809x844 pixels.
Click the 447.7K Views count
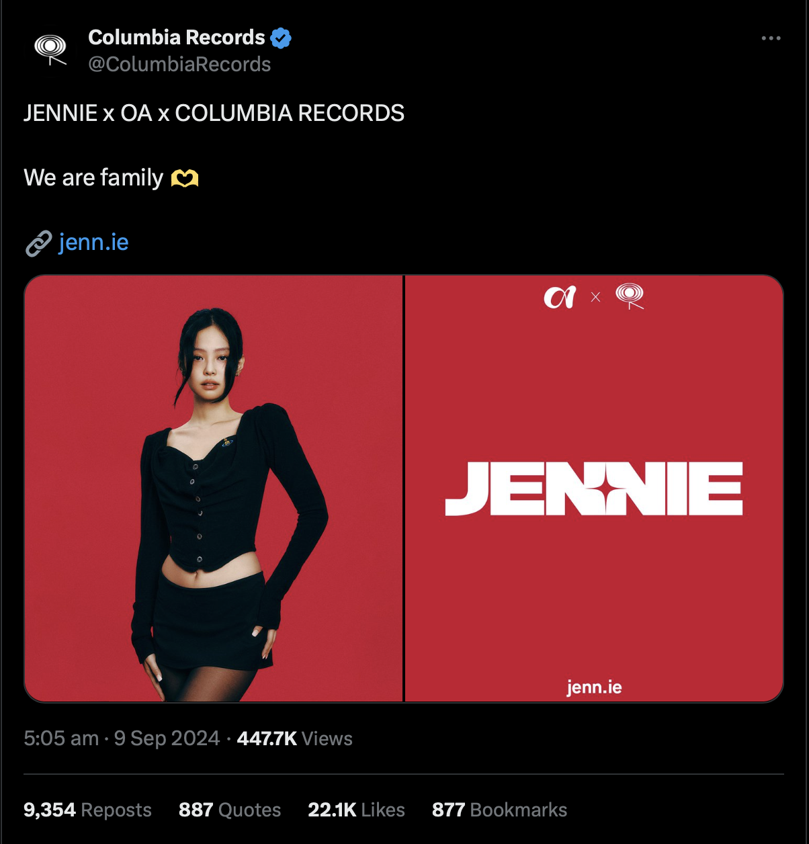[x=294, y=738]
